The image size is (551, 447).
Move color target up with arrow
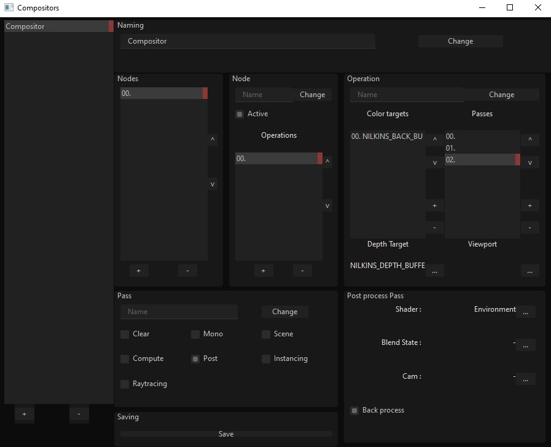click(x=435, y=140)
